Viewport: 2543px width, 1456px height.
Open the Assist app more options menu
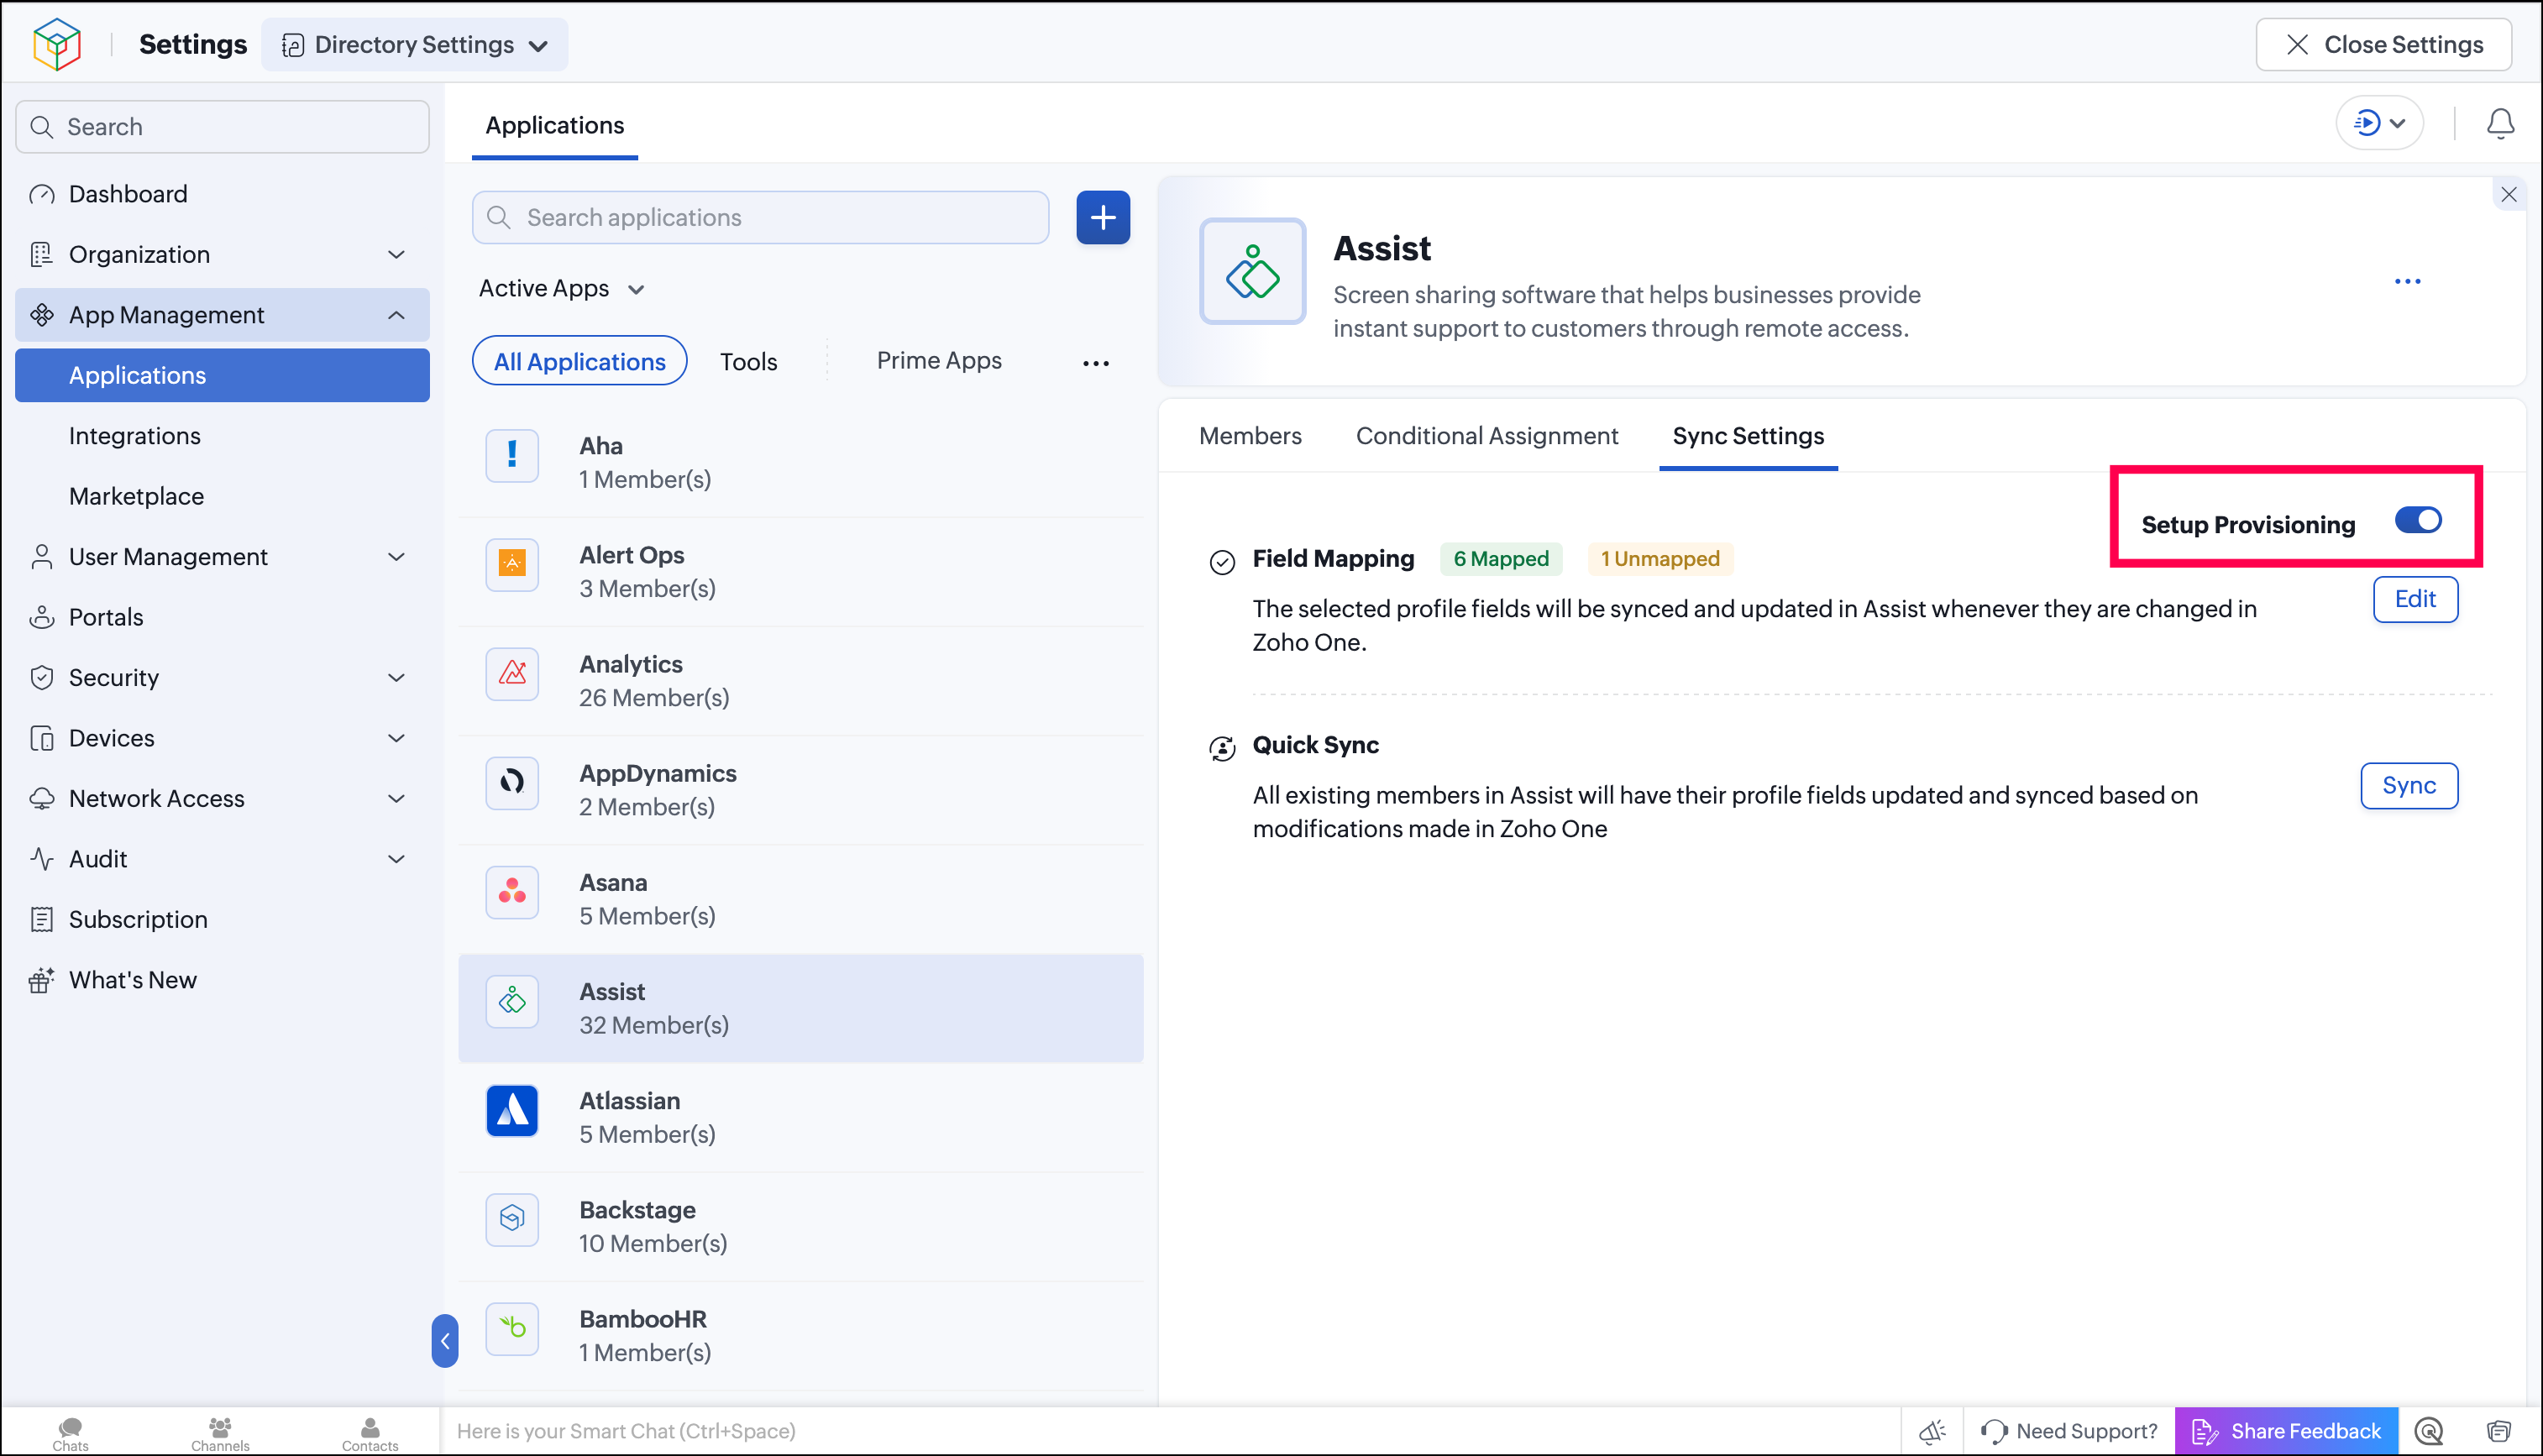(x=2407, y=281)
